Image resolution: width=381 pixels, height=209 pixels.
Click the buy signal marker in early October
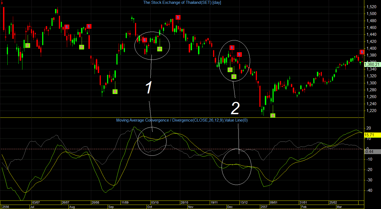(x=160, y=49)
